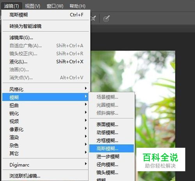Choose 转换为智能滤镜
Screen dimensions: 195x181
point(46,26)
